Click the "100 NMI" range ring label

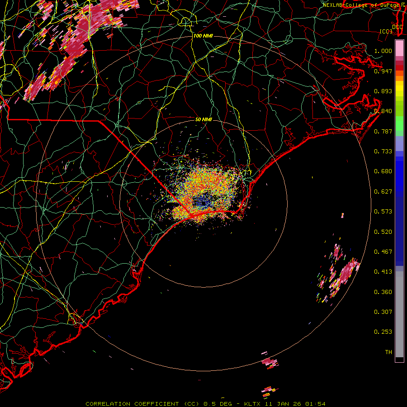(203, 36)
